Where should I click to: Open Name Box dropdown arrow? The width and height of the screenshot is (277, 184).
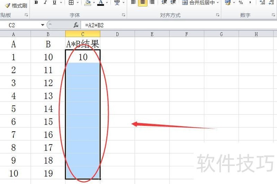[43, 25]
